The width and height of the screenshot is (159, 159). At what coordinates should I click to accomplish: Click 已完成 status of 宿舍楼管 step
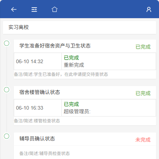tap(143, 93)
